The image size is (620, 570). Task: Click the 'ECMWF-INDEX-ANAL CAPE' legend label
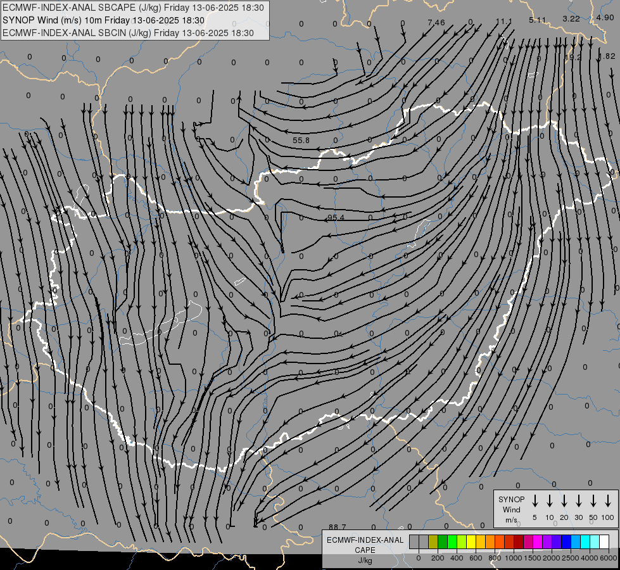[365, 545]
